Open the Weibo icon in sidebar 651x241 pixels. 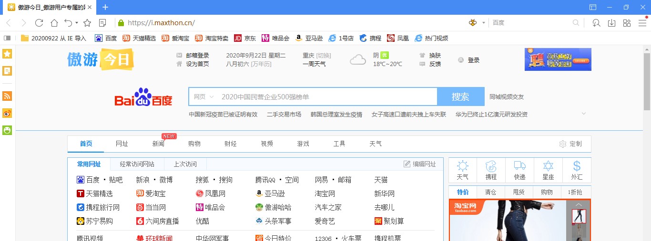(7, 113)
